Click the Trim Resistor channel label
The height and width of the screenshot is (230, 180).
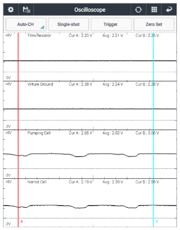(39, 35)
